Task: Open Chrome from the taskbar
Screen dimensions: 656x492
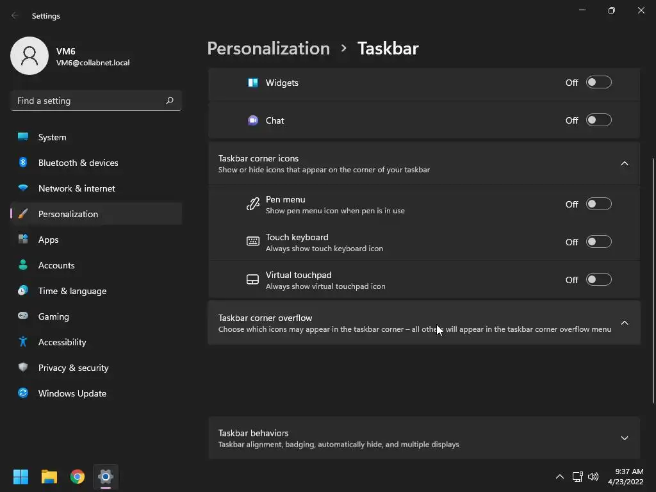Action: coord(78,477)
